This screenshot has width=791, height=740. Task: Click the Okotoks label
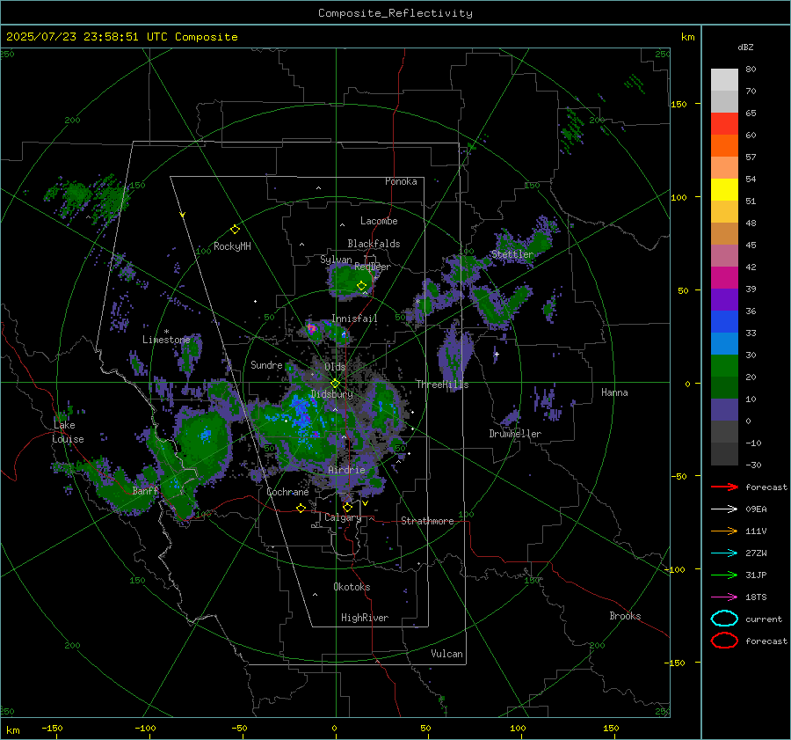click(x=352, y=587)
